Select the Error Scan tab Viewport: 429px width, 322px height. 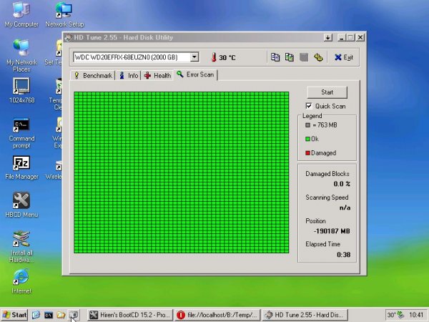[195, 74]
